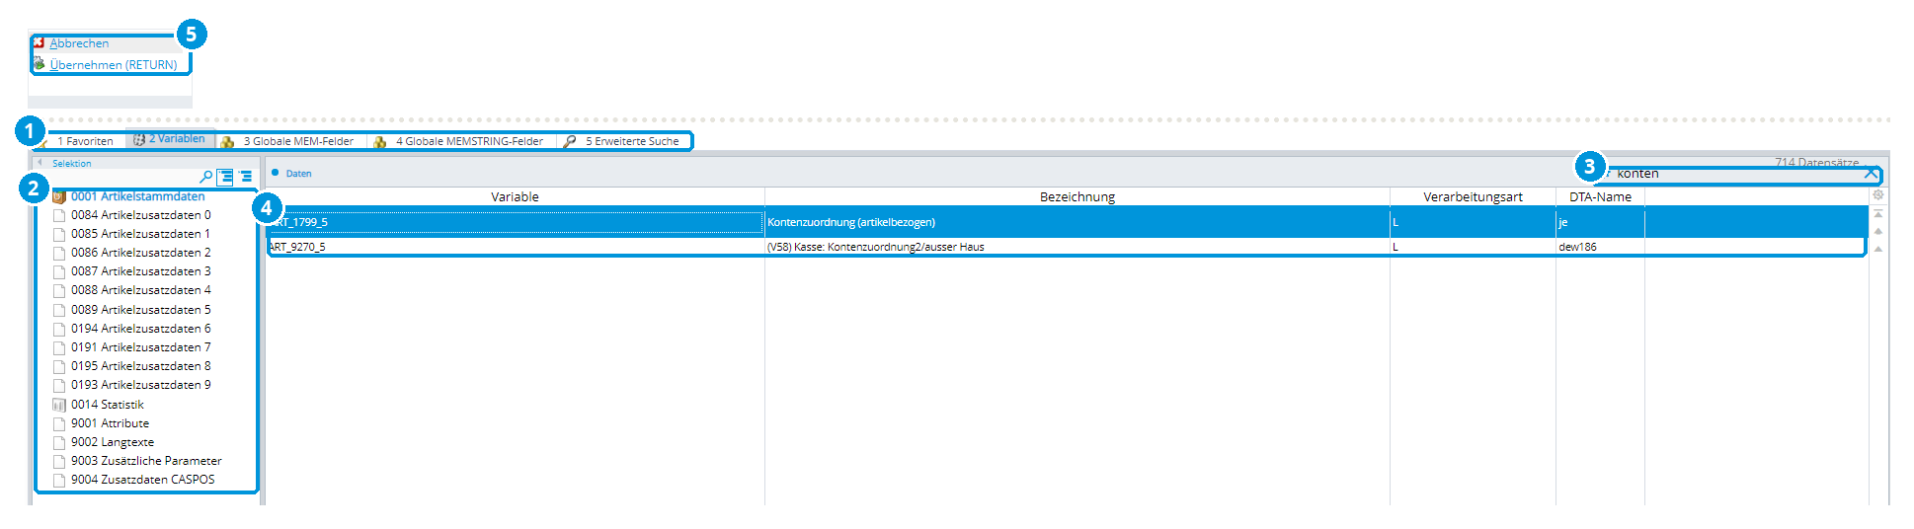Jump to first record with barred up-arrow
The width and height of the screenshot is (1914, 529).
(1878, 213)
